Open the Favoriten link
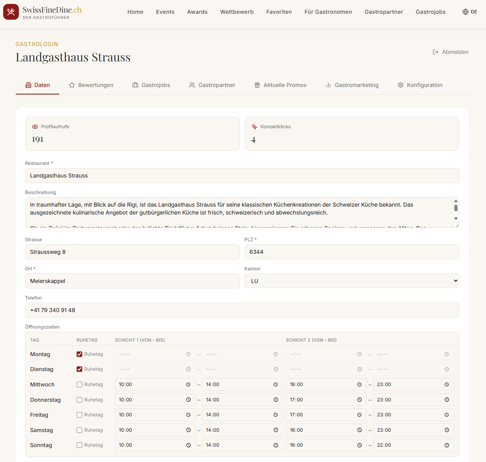 pos(279,12)
